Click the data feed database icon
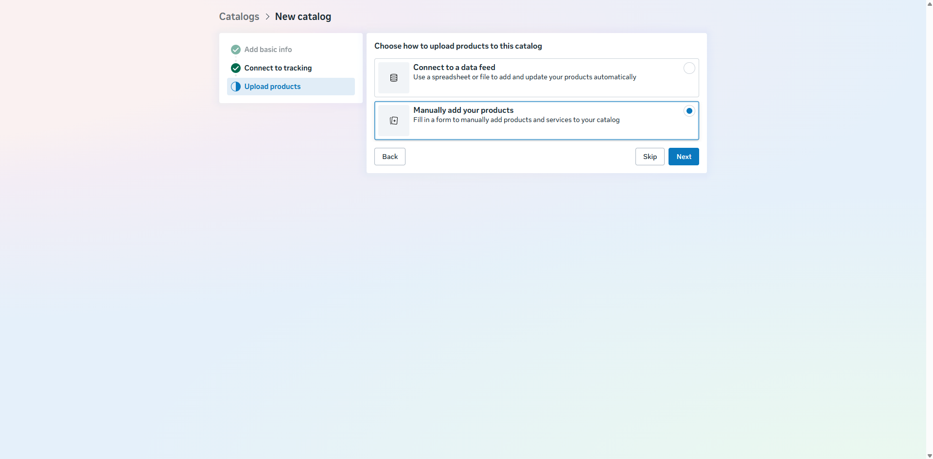 394,78
